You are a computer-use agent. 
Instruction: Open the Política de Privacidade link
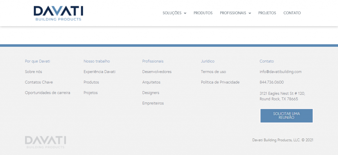[x=220, y=82]
